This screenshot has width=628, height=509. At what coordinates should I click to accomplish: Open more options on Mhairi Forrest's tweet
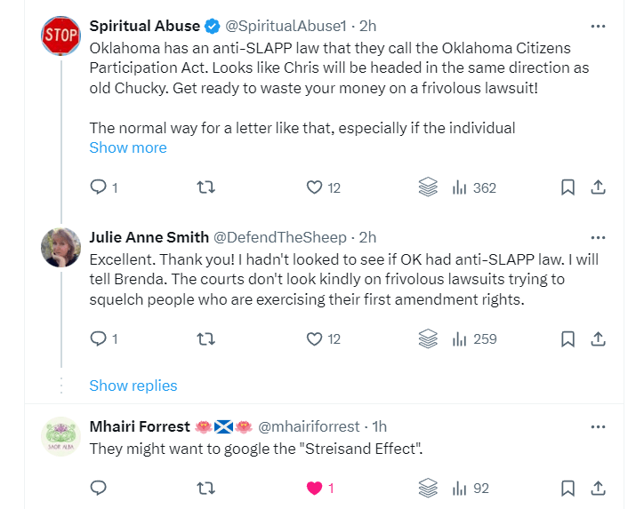pyautogui.click(x=599, y=426)
